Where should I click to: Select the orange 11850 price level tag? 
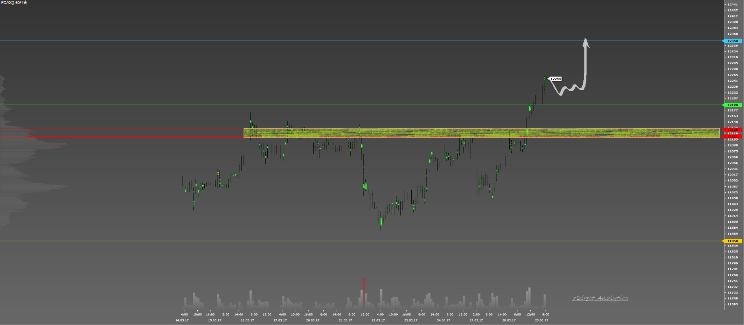pyautogui.click(x=733, y=241)
